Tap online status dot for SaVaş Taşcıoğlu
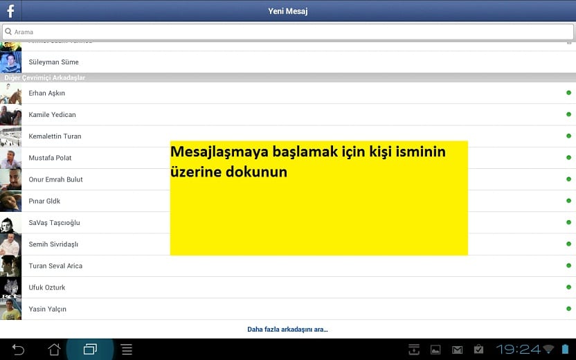 [x=568, y=223]
